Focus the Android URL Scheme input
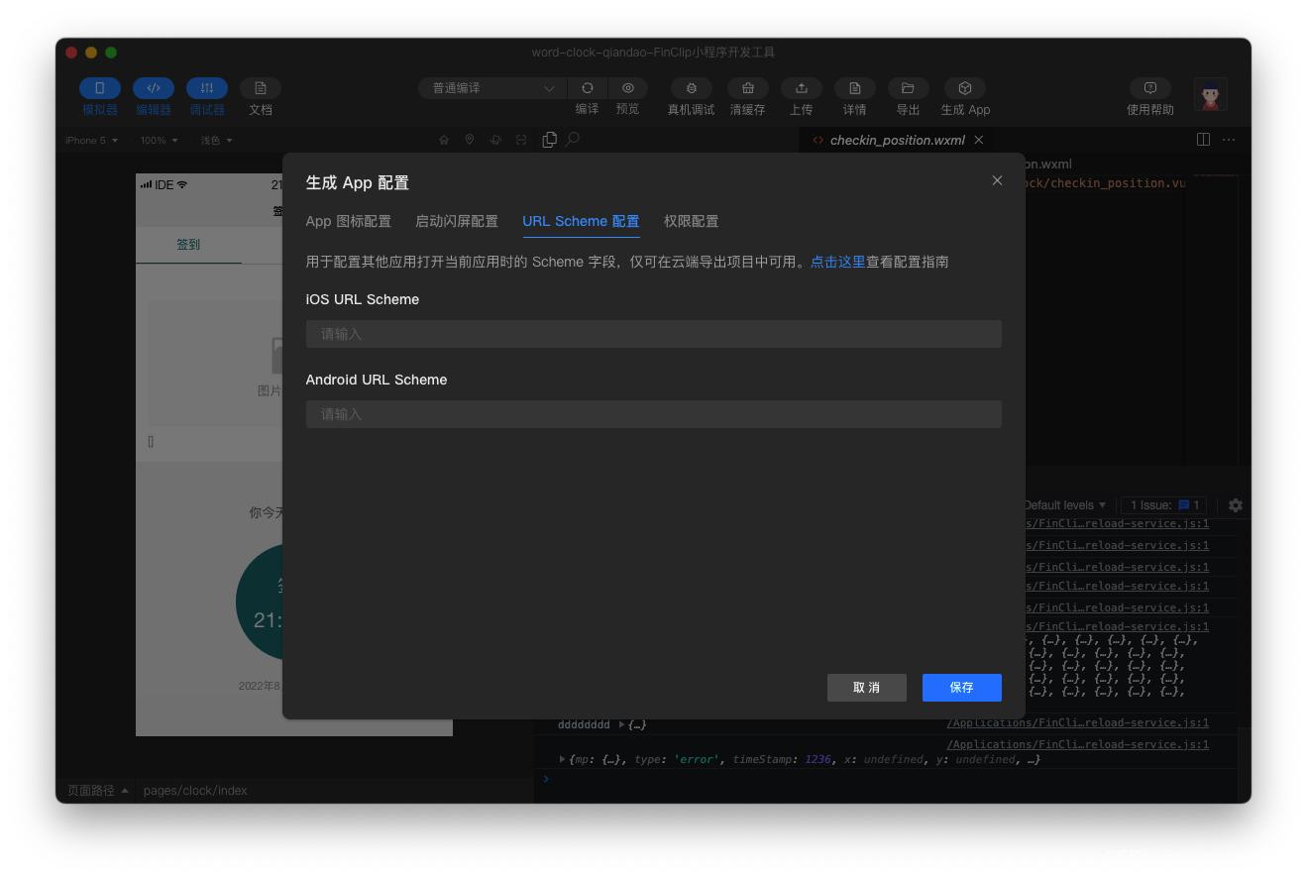1307x877 pixels. tap(654, 414)
